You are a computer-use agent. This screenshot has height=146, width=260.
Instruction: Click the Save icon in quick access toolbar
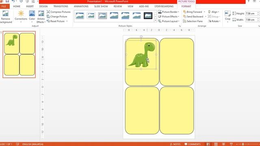pos(7,1)
